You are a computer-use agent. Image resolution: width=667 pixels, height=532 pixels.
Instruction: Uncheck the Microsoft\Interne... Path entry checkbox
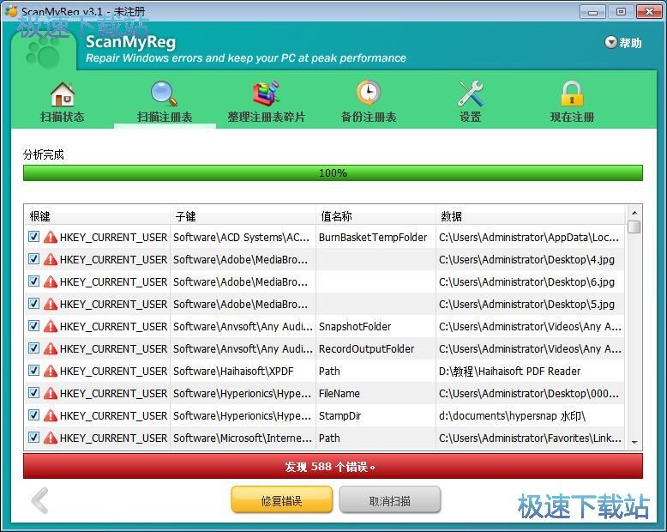tap(33, 438)
